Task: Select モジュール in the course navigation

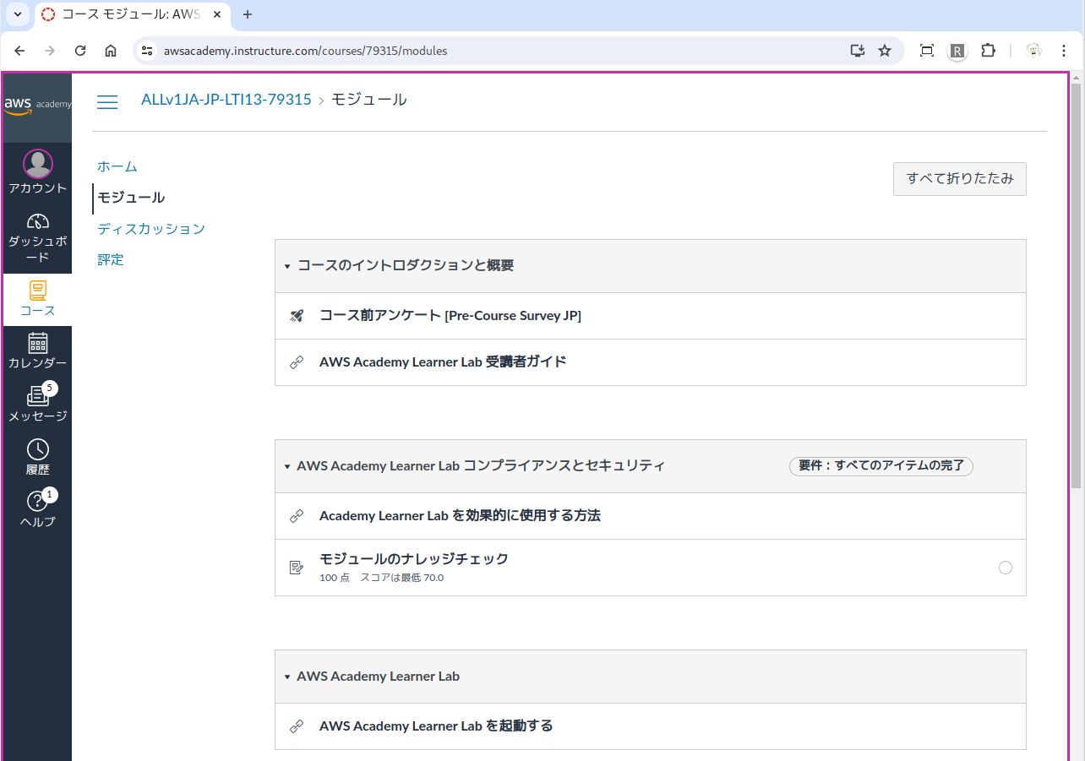Action: pos(131,198)
